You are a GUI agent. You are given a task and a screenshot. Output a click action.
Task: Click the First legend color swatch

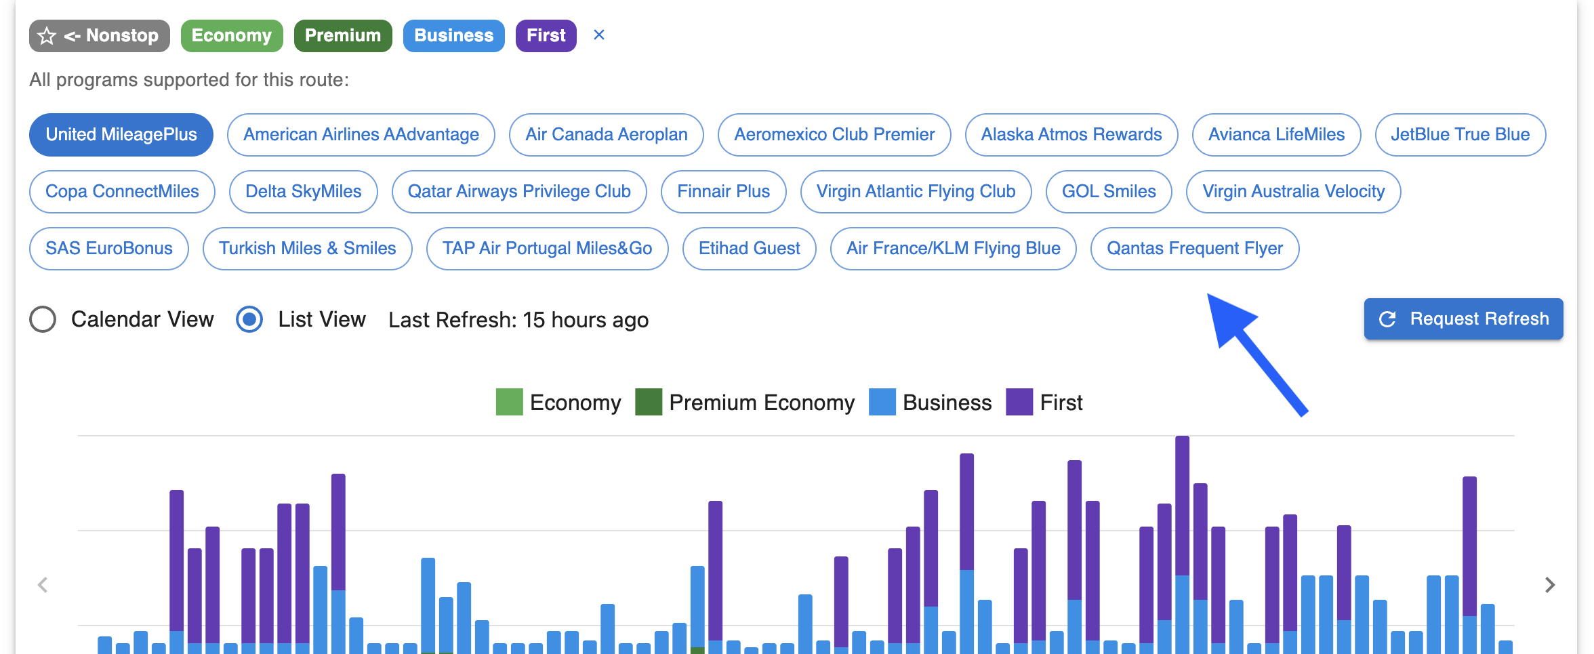coord(1020,402)
